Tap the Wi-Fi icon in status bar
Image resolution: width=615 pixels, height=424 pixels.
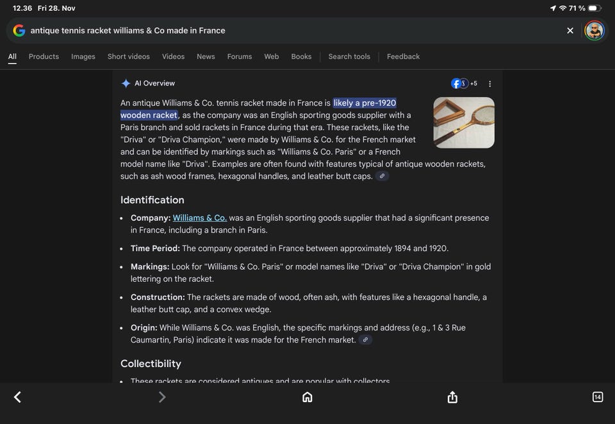pyautogui.click(x=563, y=8)
